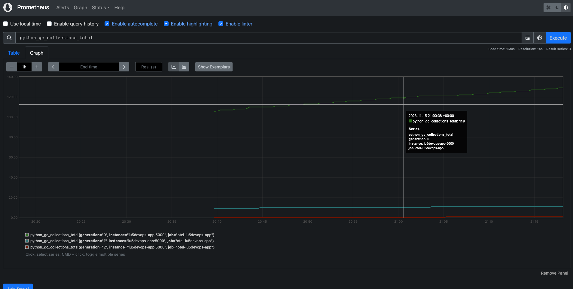Open the Status dropdown menu
Image resolution: width=573 pixels, height=289 pixels.
pyautogui.click(x=100, y=8)
